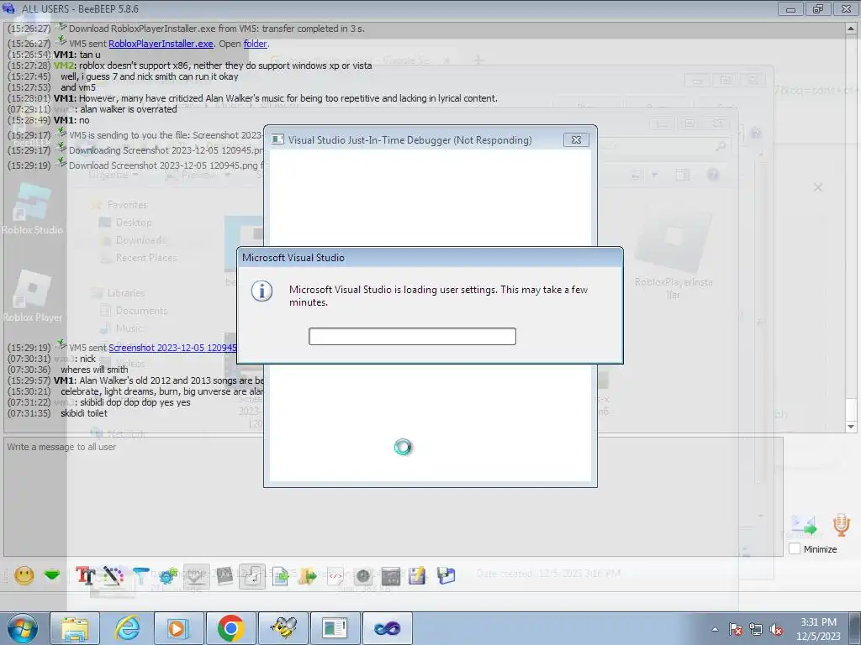Screen dimensions: 861x645
Task: Open Google Chrome from the taskbar
Action: click(230, 628)
